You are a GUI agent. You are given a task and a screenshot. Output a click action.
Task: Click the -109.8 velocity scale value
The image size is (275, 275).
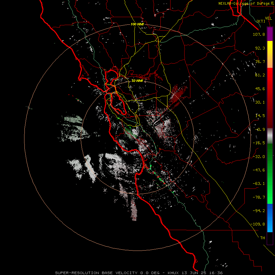pyautogui.click(x=258, y=224)
